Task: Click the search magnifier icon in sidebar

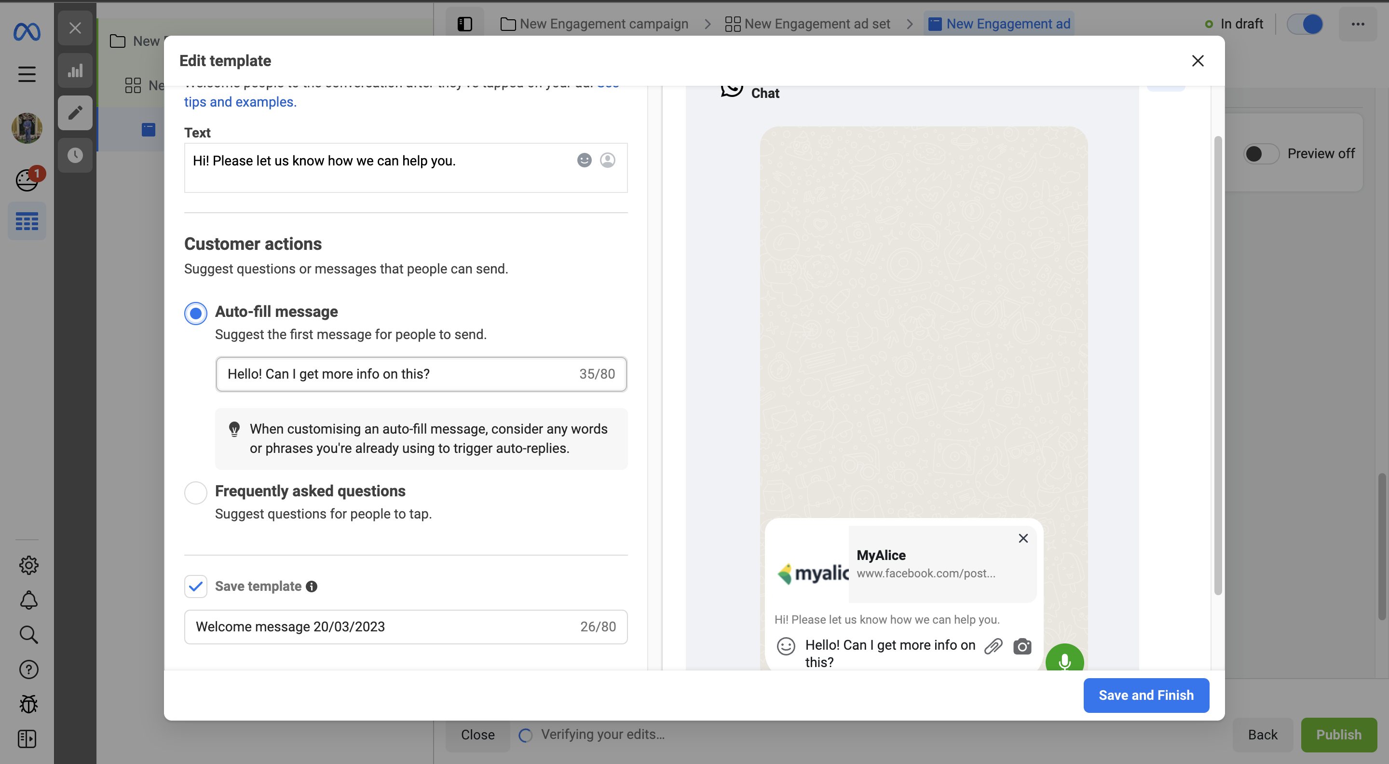Action: (x=28, y=635)
